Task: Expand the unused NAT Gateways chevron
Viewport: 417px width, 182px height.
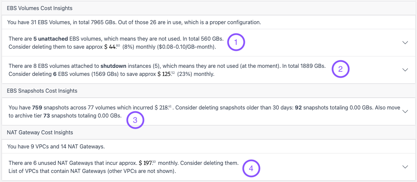Action: pos(405,167)
